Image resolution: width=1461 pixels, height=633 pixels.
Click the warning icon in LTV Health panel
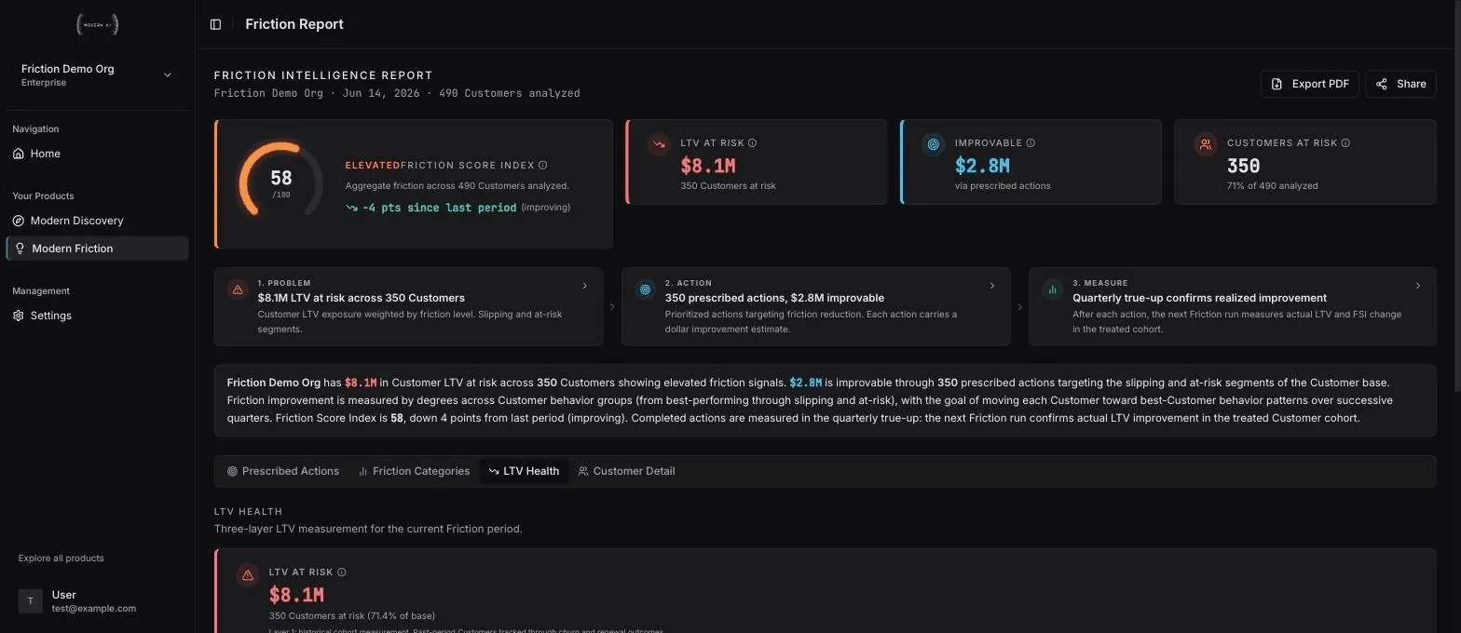coord(247,575)
